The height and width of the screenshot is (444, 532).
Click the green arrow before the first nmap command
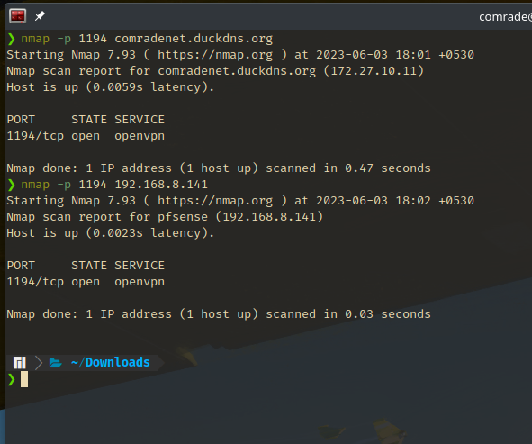pos(11,39)
